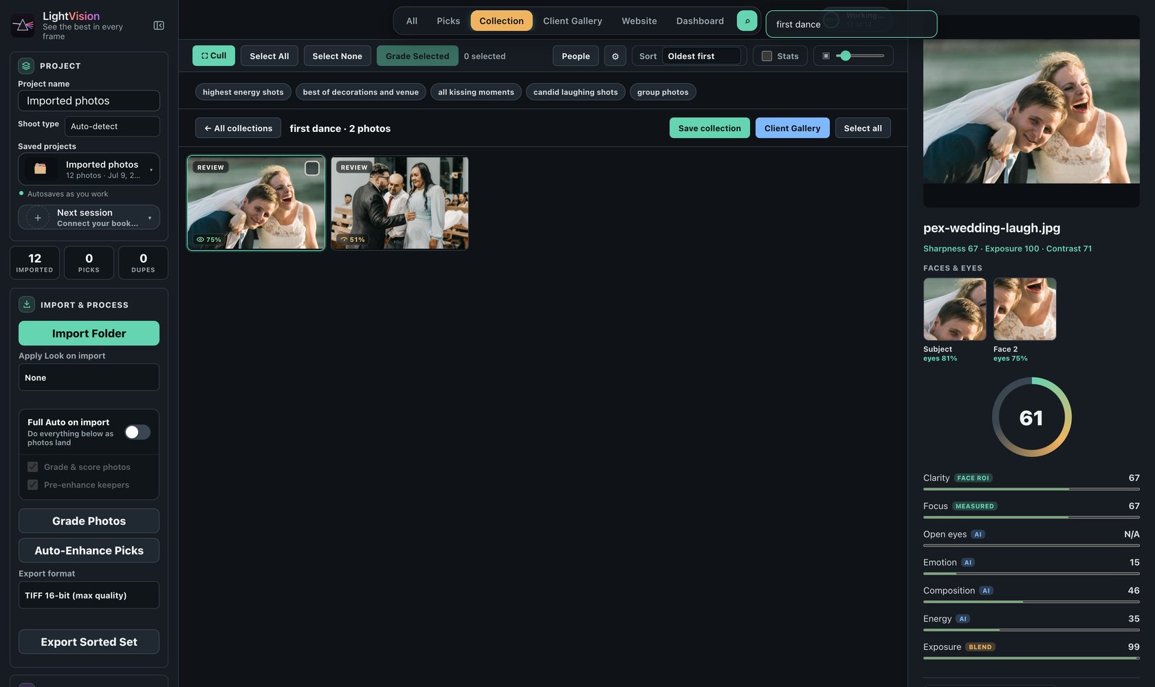The image size is (1155, 687).
Task: Click Grade Selected button
Action: [417, 56]
